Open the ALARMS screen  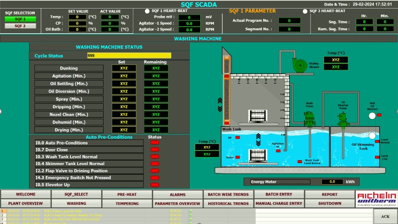178,194
